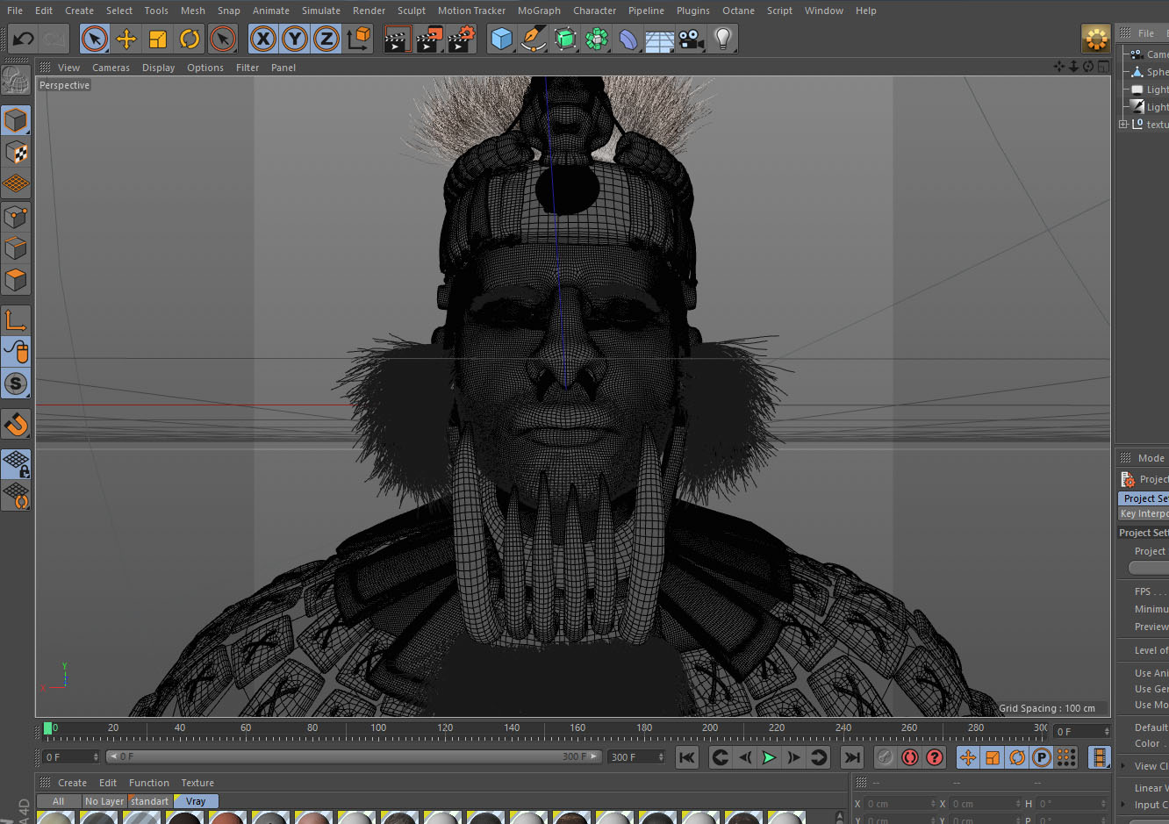The image size is (1169, 824).
Task: Add a Cube primitive object
Action: click(x=501, y=39)
